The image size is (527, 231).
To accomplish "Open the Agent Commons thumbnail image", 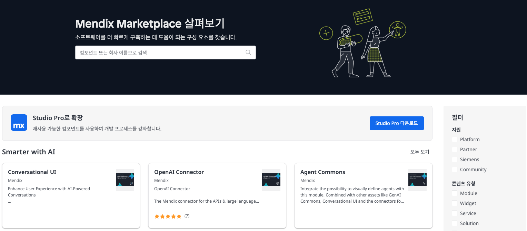I will coord(417,180).
